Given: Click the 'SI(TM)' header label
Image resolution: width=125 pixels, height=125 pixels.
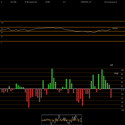Looking at the screenshot, I should click(x=47, y=2).
